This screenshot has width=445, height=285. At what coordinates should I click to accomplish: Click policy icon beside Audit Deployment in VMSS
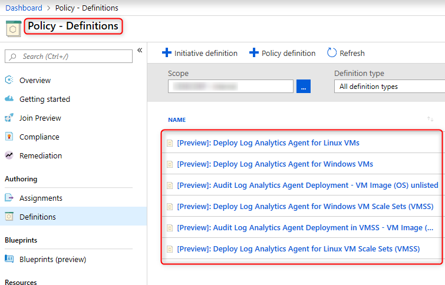170,228
